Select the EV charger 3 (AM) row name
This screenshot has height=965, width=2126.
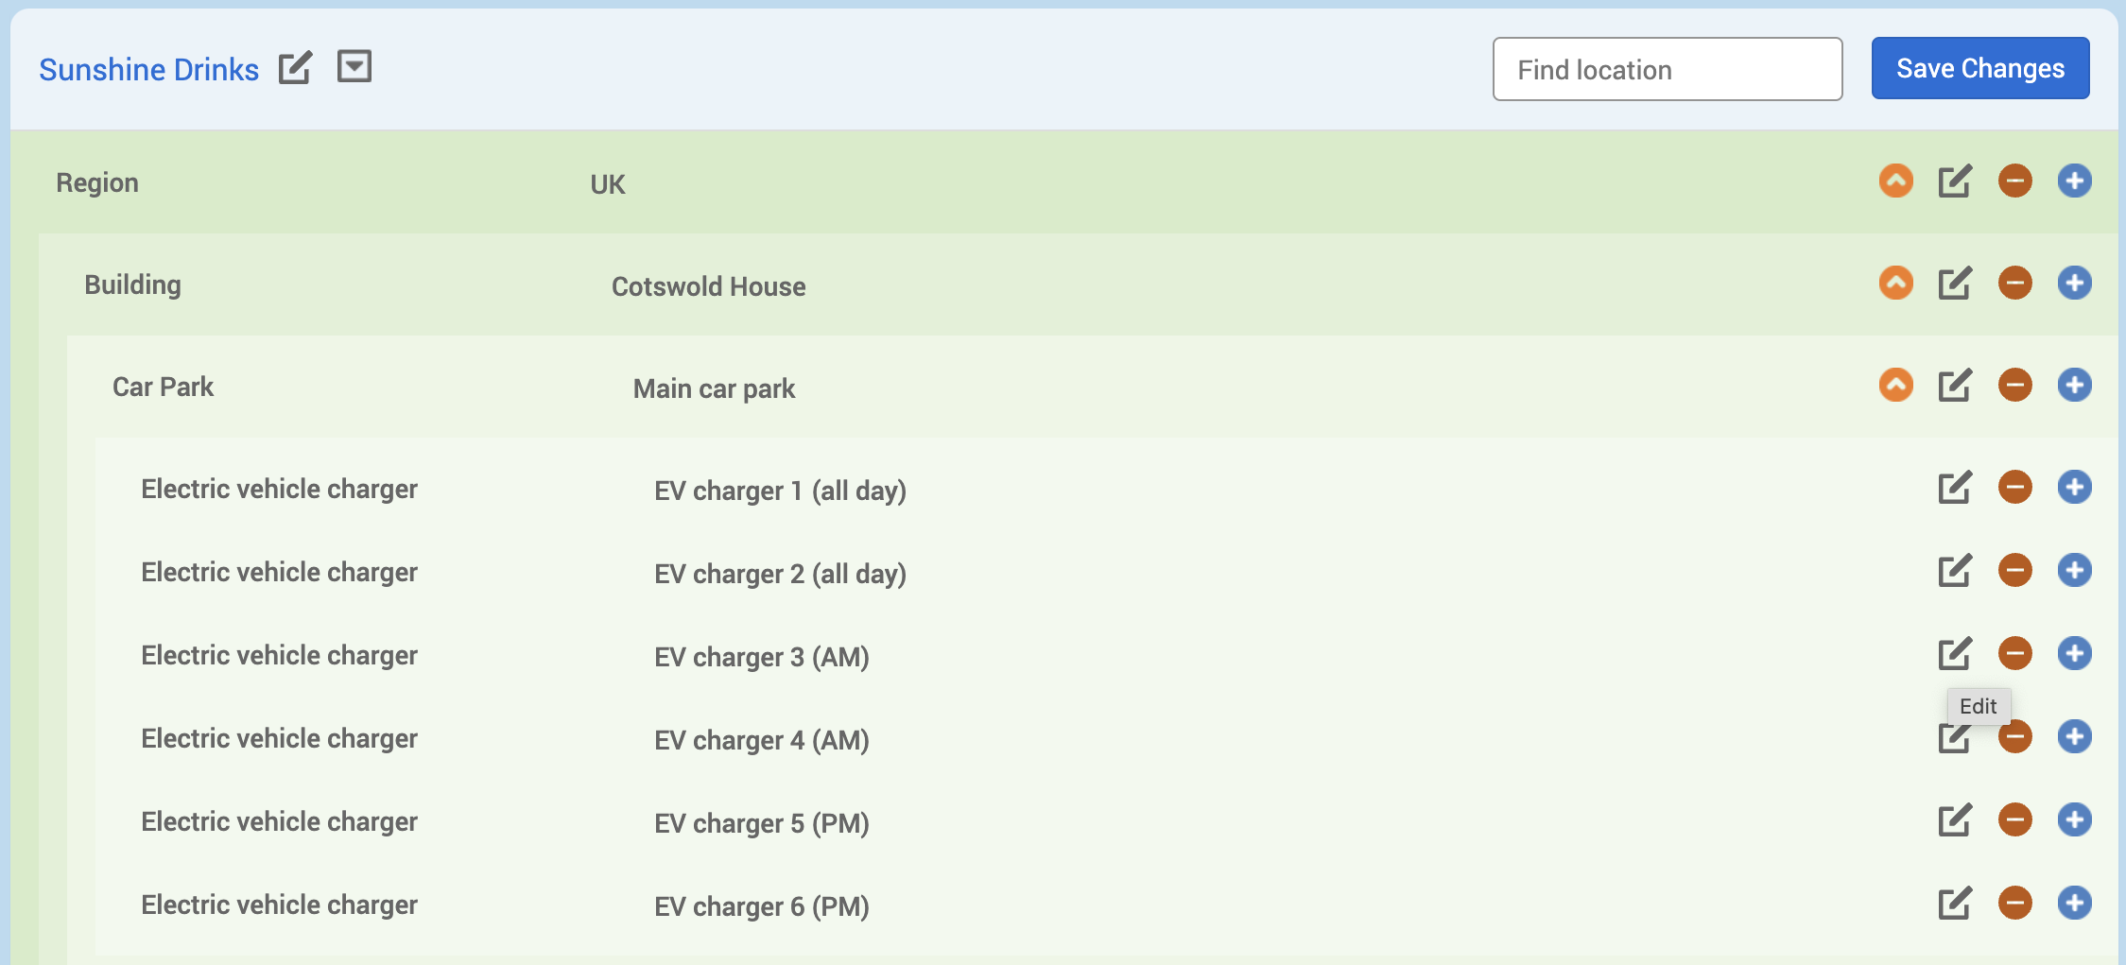761,657
